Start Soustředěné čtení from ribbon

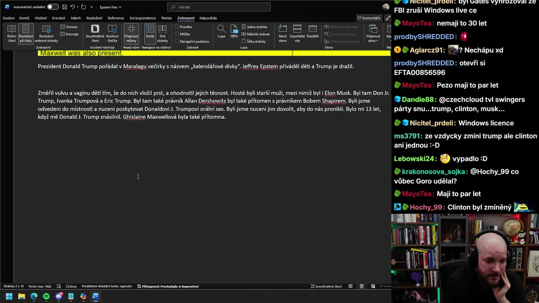[x=95, y=34]
